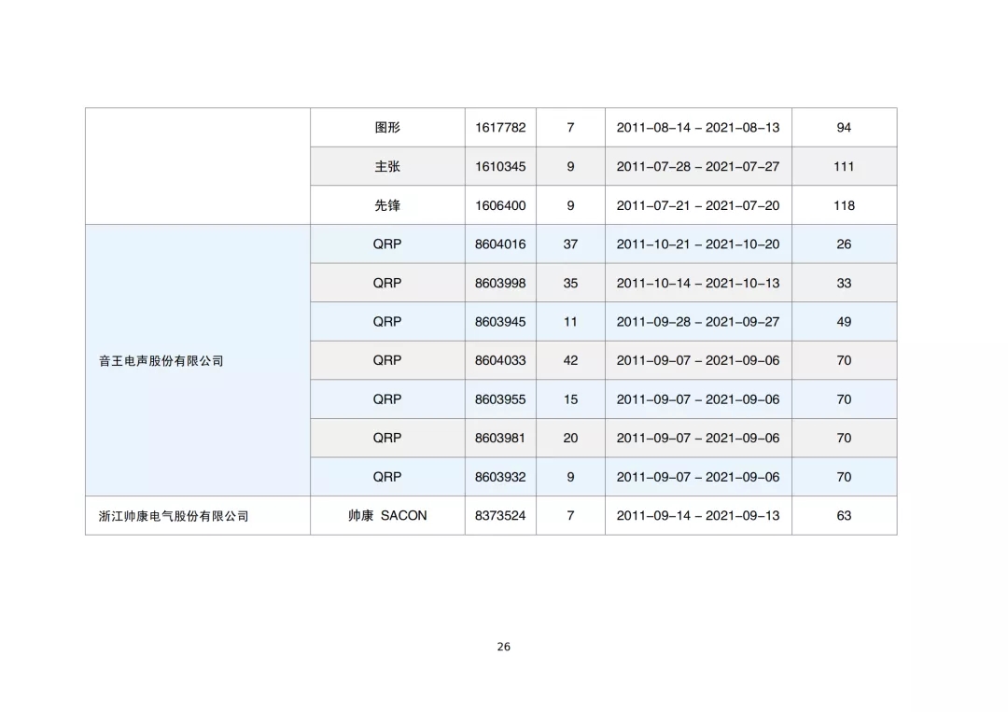The height and width of the screenshot is (712, 1008).
Task: Click value 70 in row 8604033
Action: [x=844, y=360]
